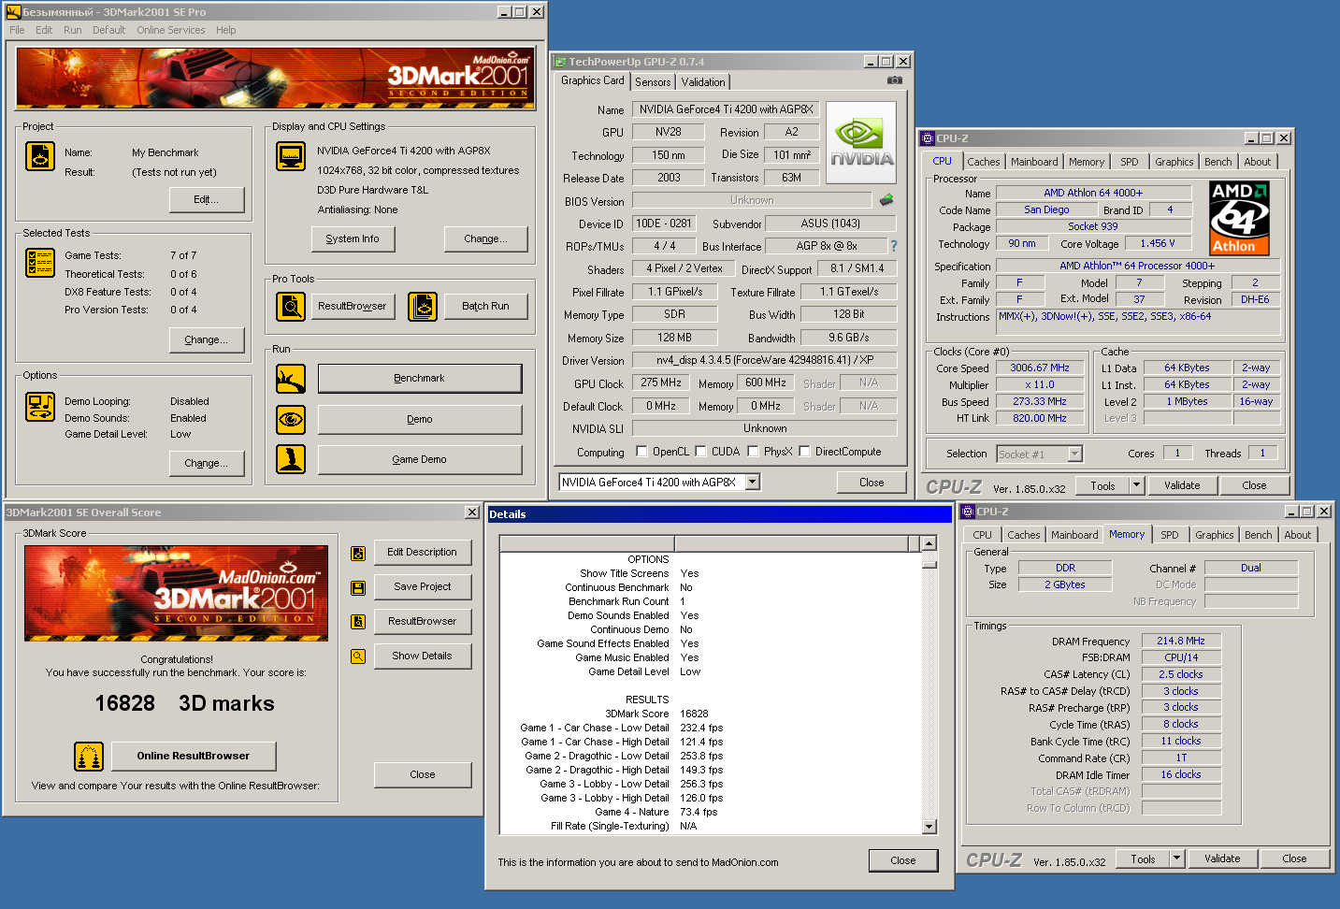The image size is (1340, 909).
Task: Click Validate in the CPU-Z Memory window
Action: point(1222,858)
